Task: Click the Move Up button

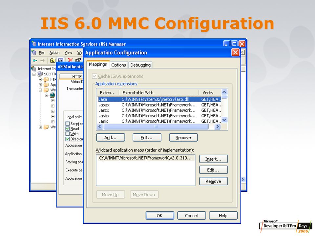Action: [x=111, y=194]
